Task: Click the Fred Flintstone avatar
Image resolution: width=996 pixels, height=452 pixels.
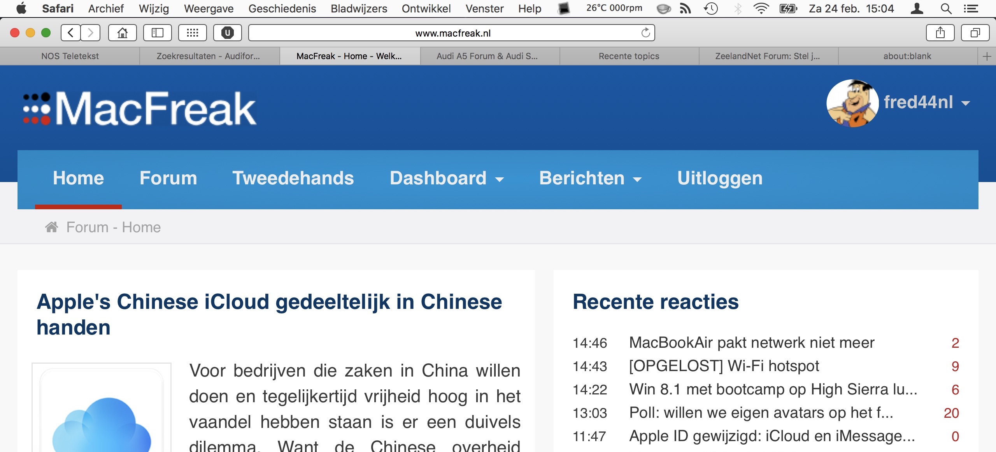Action: 852,103
